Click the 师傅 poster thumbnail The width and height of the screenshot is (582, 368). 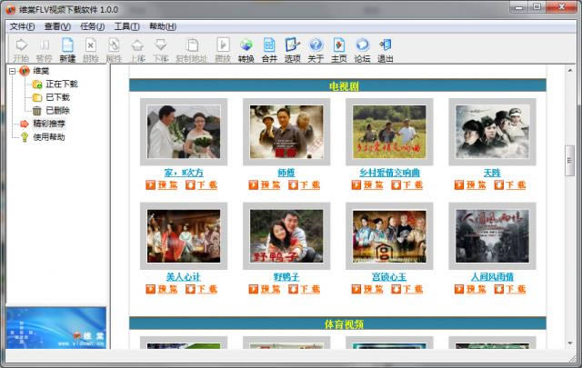286,132
